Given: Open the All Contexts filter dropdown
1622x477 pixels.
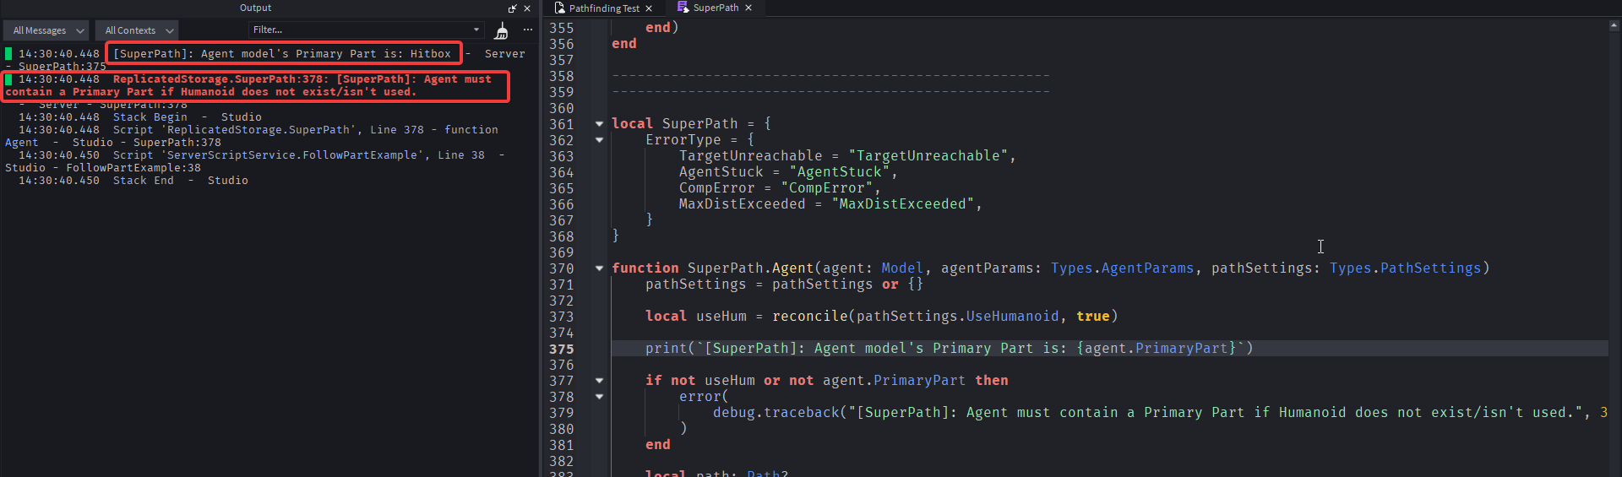Looking at the screenshot, I should coord(137,30).
